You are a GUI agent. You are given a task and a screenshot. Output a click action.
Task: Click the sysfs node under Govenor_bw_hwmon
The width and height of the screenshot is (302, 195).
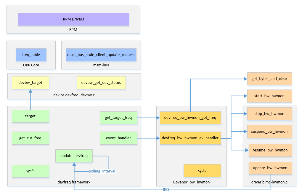coord(202,171)
